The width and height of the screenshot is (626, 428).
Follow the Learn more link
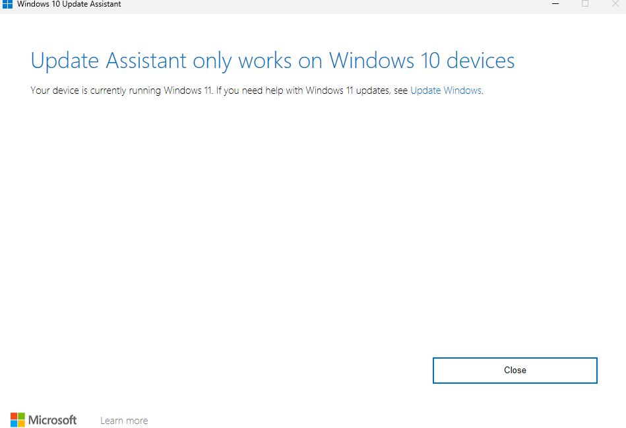pyautogui.click(x=124, y=421)
